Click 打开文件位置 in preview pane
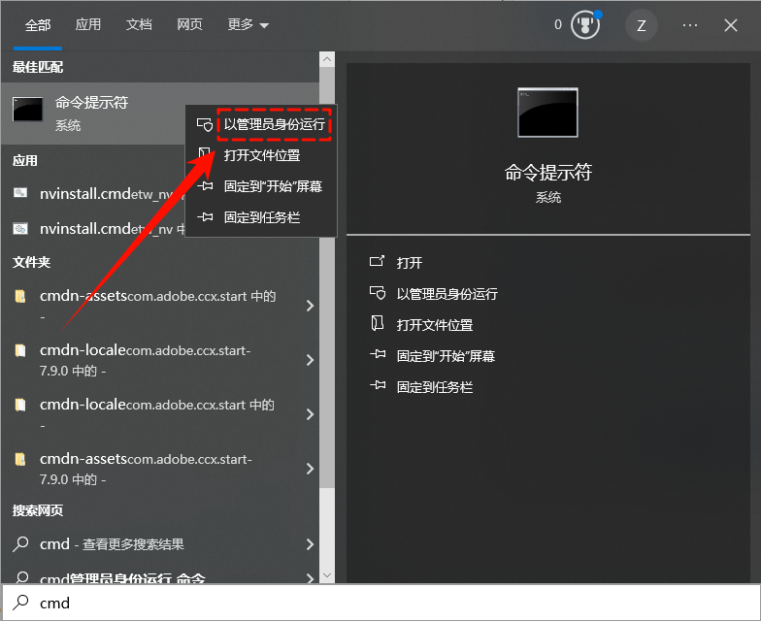Image resolution: width=761 pixels, height=621 pixels. click(x=435, y=325)
